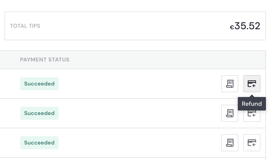Click the TOTAL TIPS label
Viewport: 276px width, 160px height.
pyautogui.click(x=25, y=26)
